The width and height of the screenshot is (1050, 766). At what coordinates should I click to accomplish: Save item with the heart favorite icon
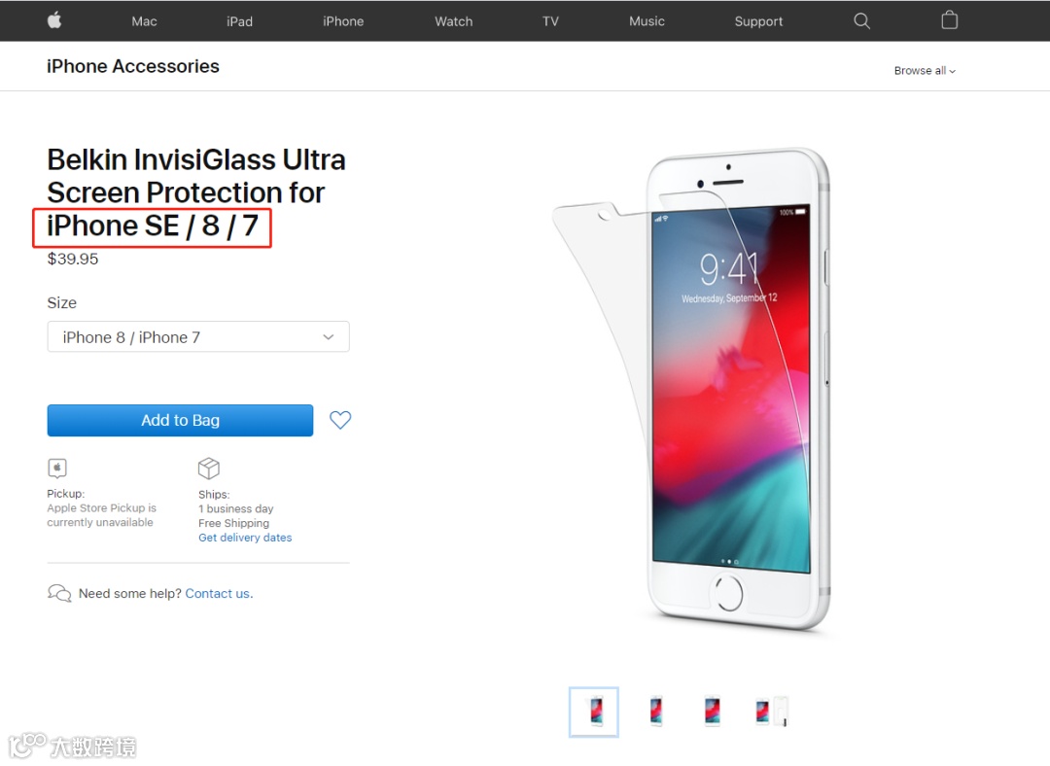(340, 420)
